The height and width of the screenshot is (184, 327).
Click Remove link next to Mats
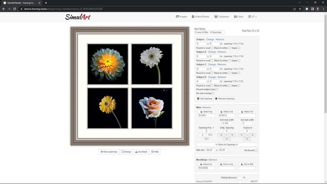207,108
